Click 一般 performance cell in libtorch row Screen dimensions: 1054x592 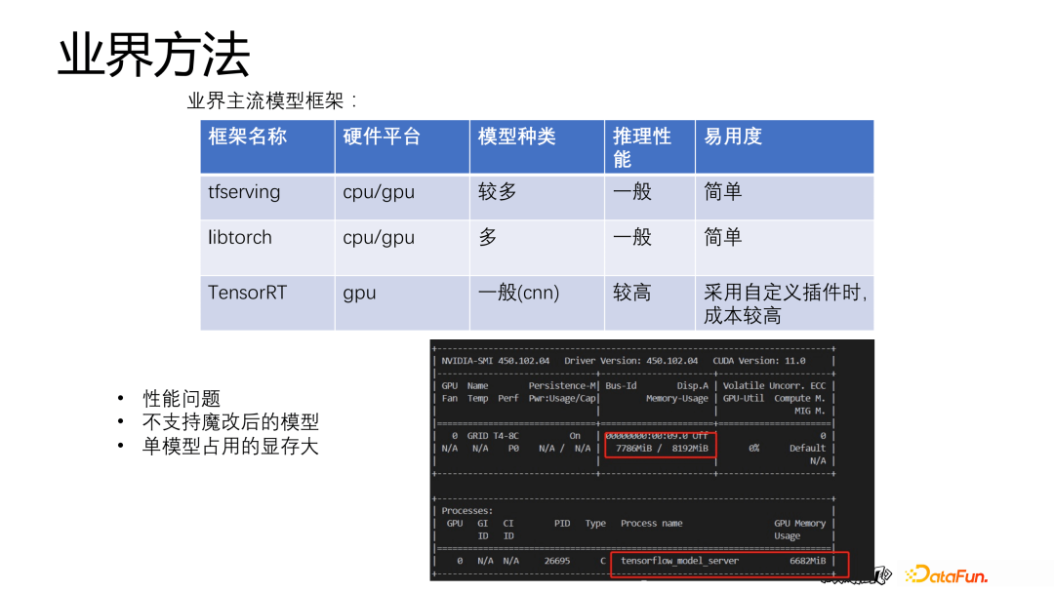[x=650, y=248]
